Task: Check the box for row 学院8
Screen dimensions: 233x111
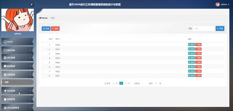Action: pos(44,45)
